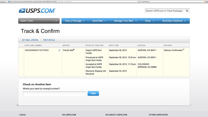This screenshot has height=117, width=208.
Task: Open the Manage Your Mail menu
Action: pos(125,21)
